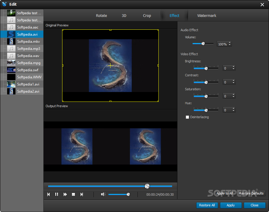Screen dimensions: 269x212
Task: Click the Softpedia.mp3 music note icon
Action: 11,49
